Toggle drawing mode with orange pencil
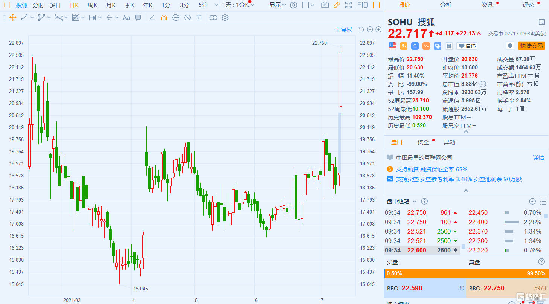The width and height of the screenshot is (549, 304). (x=337, y=5)
